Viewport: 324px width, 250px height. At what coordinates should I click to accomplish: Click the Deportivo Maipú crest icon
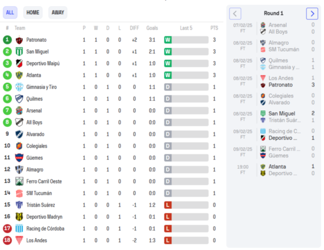point(19,63)
